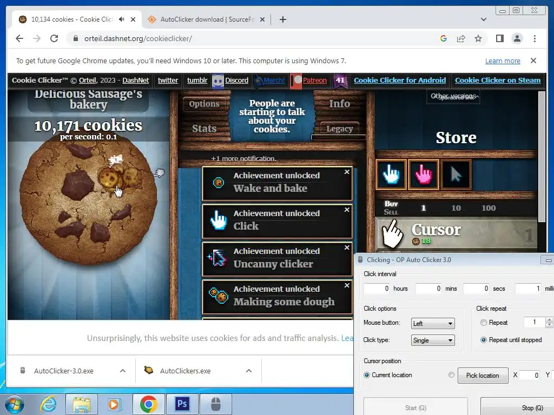Reload the Cookie Clicker page

point(54,38)
